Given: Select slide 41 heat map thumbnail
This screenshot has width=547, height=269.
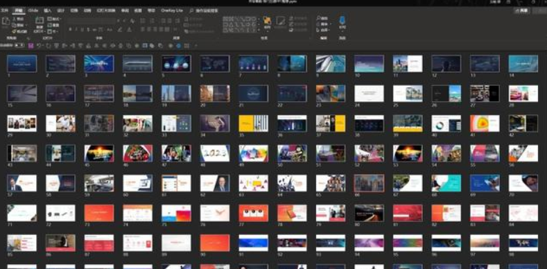Looking at the screenshot, I should (485, 123).
